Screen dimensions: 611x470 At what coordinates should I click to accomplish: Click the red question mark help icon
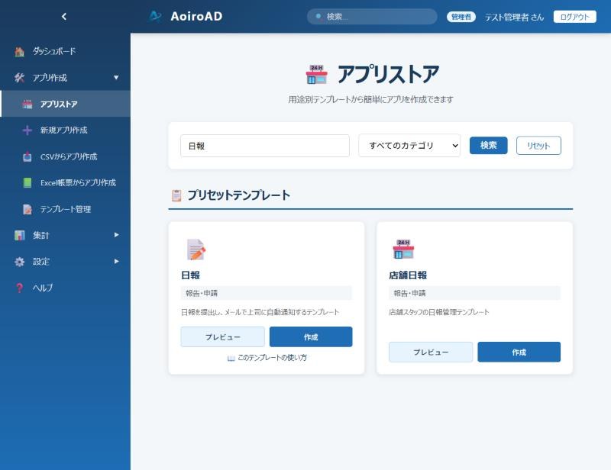19,288
